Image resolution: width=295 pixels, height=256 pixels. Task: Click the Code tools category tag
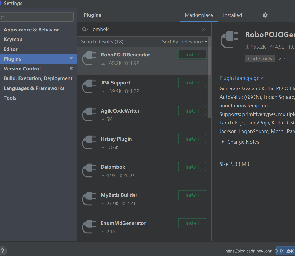pos(260,58)
